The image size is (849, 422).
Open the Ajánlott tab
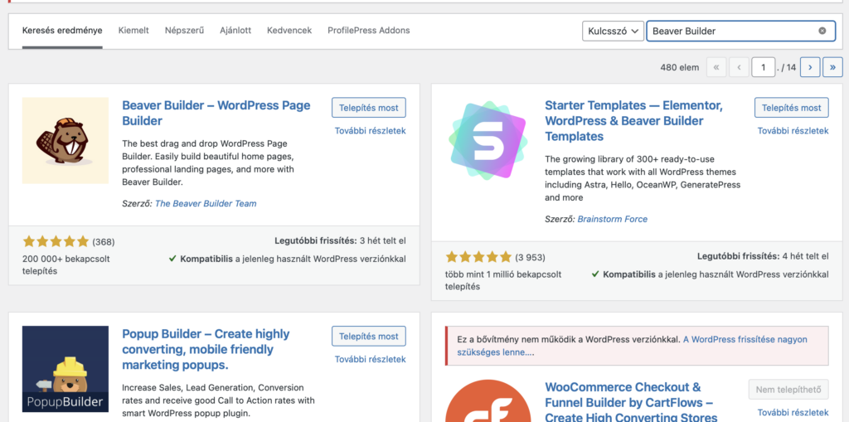coord(235,31)
